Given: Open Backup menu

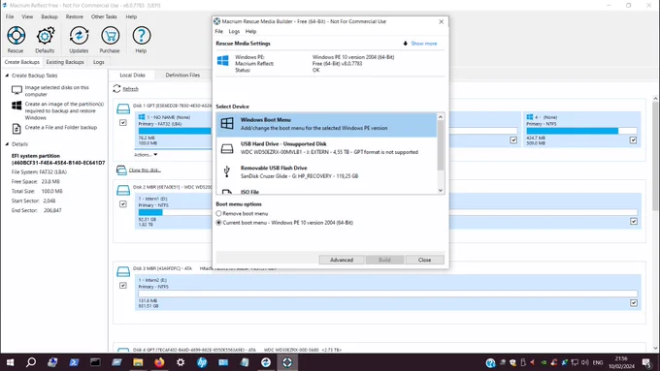Looking at the screenshot, I should (x=49, y=16).
